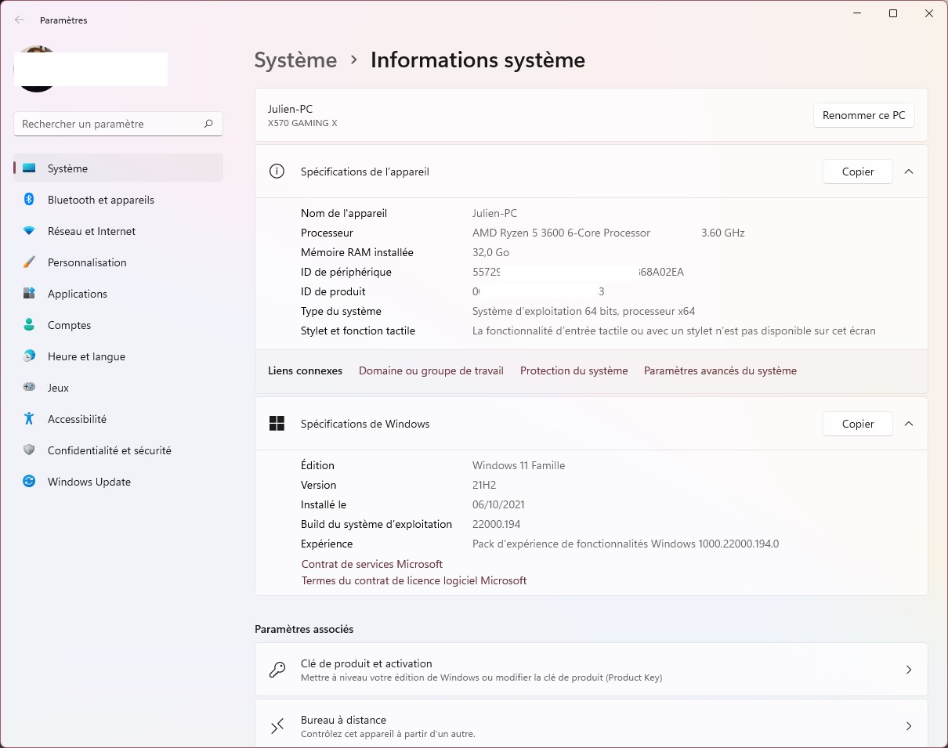Collapse the Spécifications de l'appareil section
Screen dimensions: 948x748
[x=909, y=172]
